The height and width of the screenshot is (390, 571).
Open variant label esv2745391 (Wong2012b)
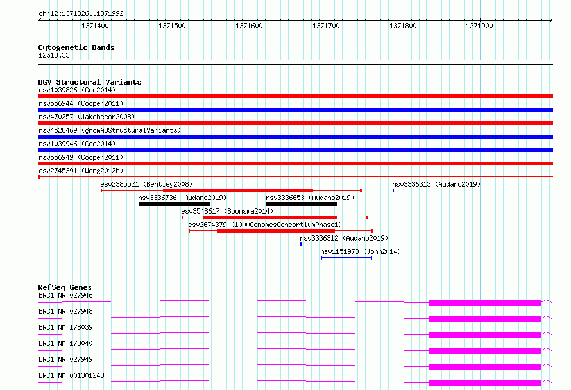click(81, 171)
